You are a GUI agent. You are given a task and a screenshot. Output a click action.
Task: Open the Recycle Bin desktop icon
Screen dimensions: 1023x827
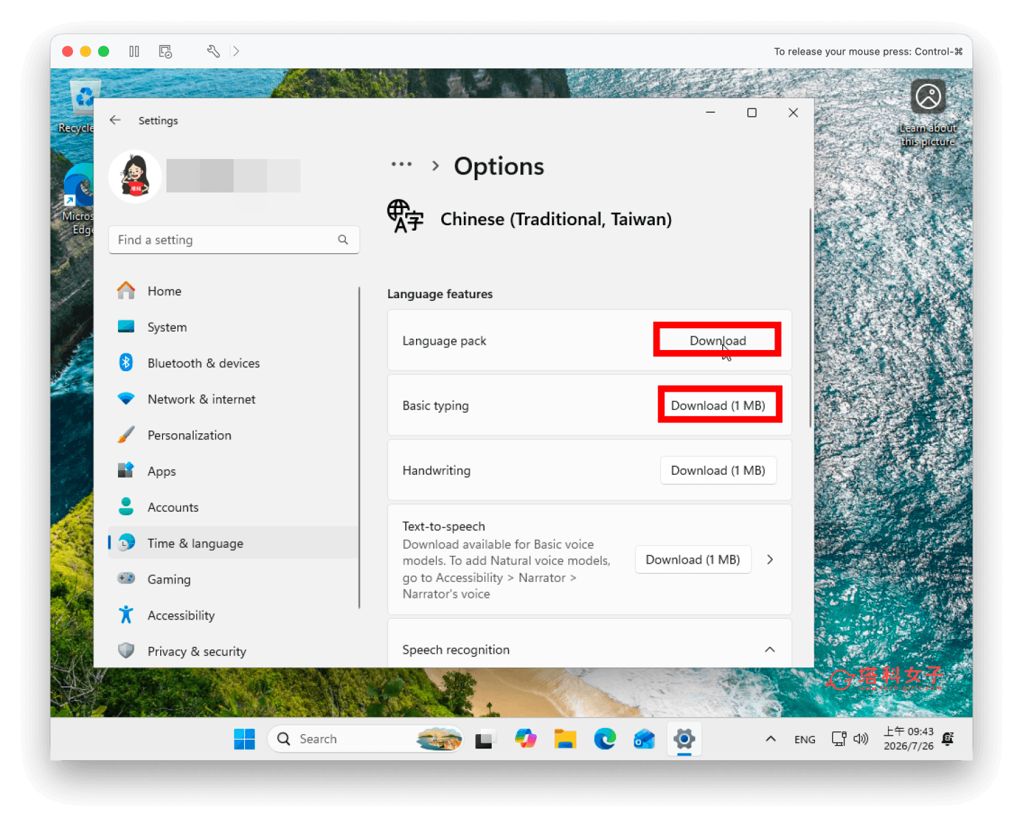pyautogui.click(x=81, y=106)
